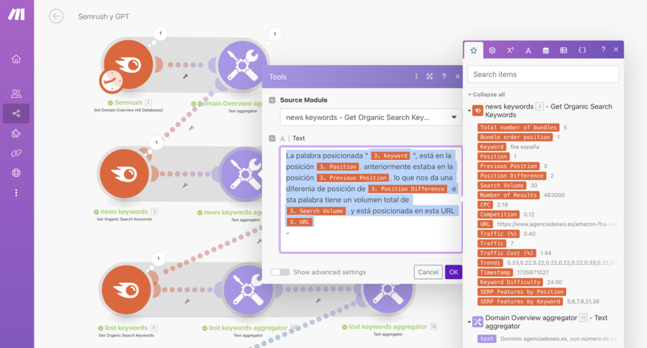Toggle the Source Module field checkbox
This screenshot has width=647, height=348.
272,100
